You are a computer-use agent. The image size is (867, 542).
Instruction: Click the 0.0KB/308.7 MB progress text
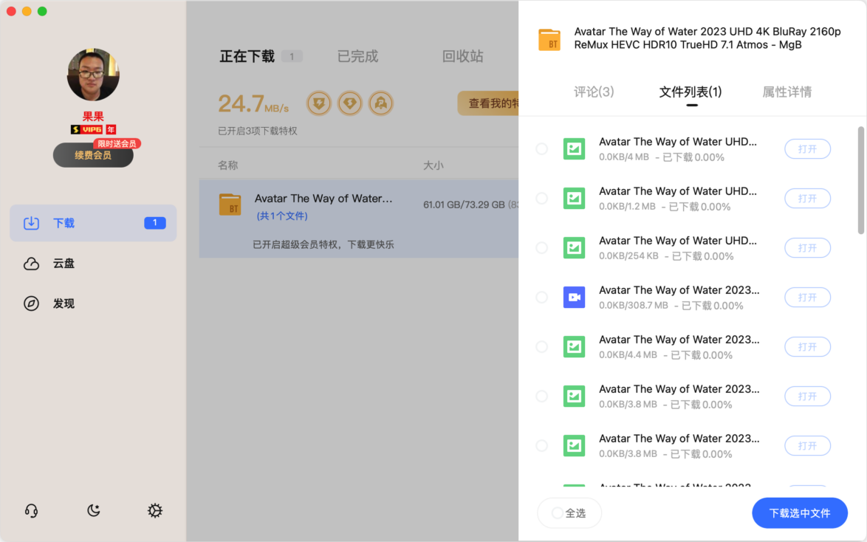coord(634,305)
